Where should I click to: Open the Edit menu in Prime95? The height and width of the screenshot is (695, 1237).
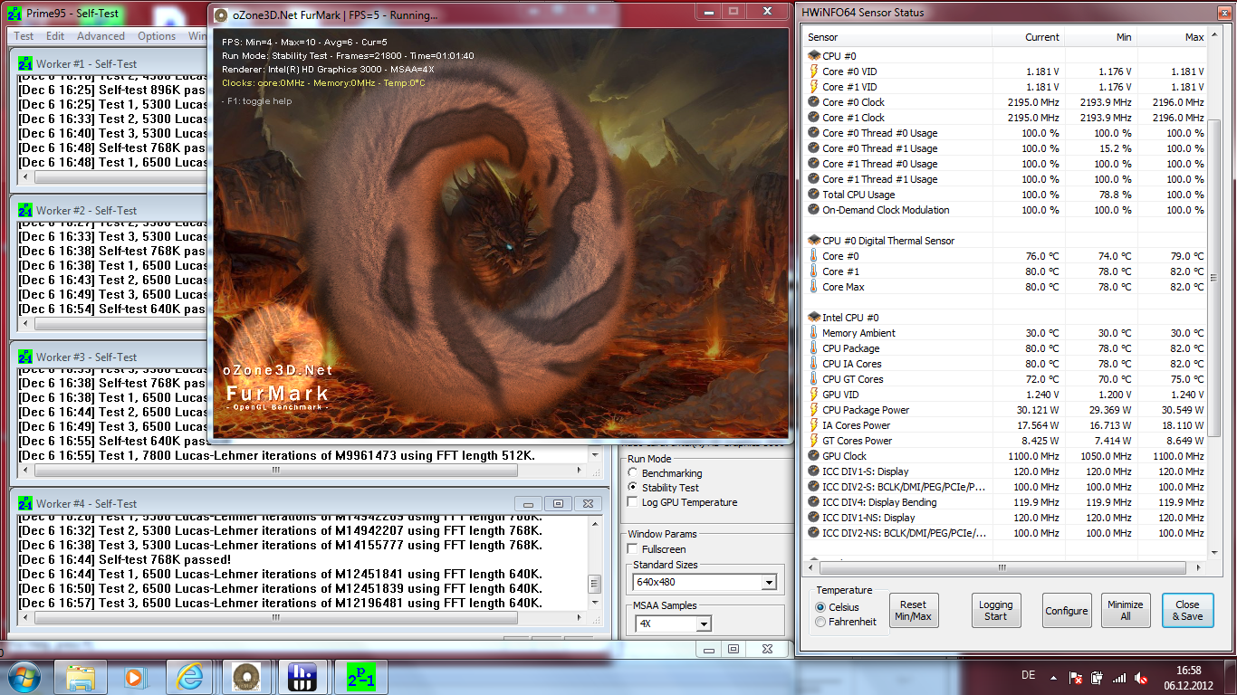pos(55,36)
